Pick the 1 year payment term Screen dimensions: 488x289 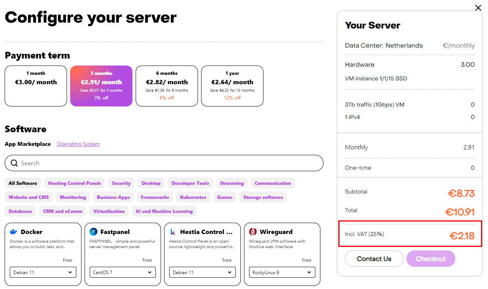(232, 86)
